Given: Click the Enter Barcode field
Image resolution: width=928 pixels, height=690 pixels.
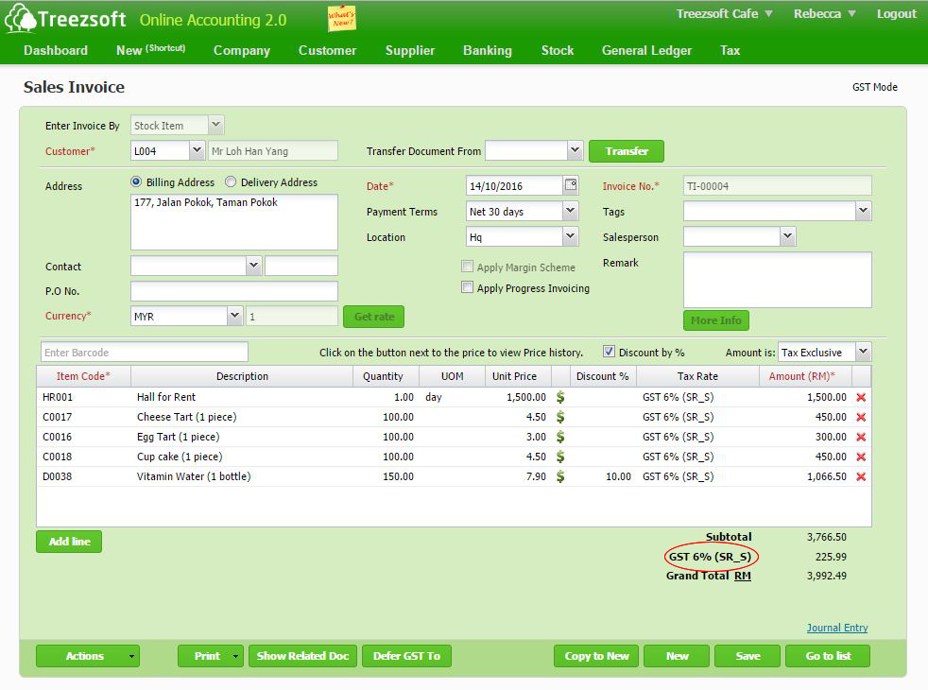Looking at the screenshot, I should tap(144, 352).
